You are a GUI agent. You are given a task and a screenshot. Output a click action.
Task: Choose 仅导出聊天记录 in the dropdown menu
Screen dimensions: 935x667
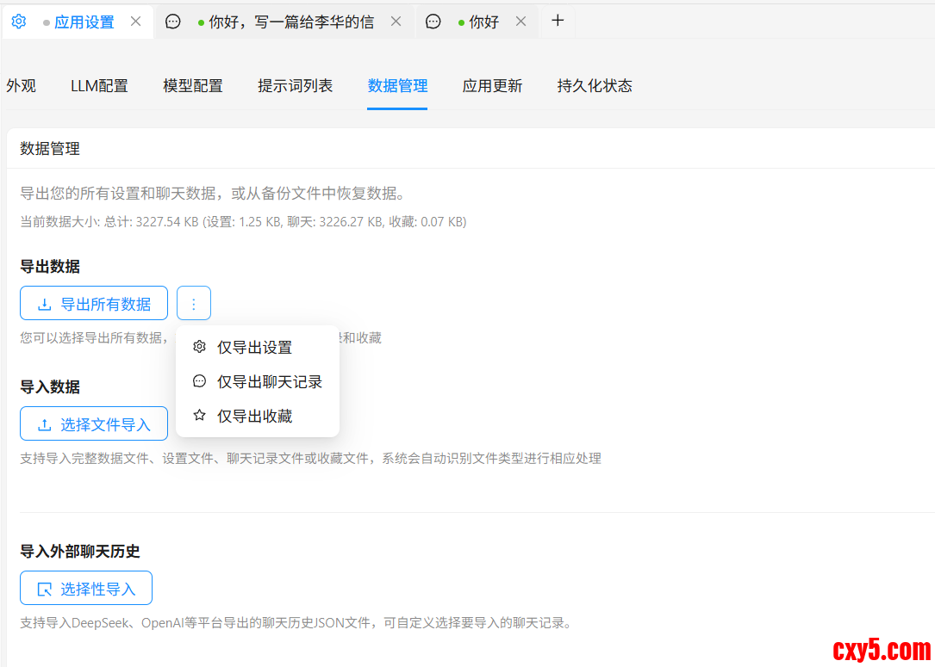coord(269,382)
